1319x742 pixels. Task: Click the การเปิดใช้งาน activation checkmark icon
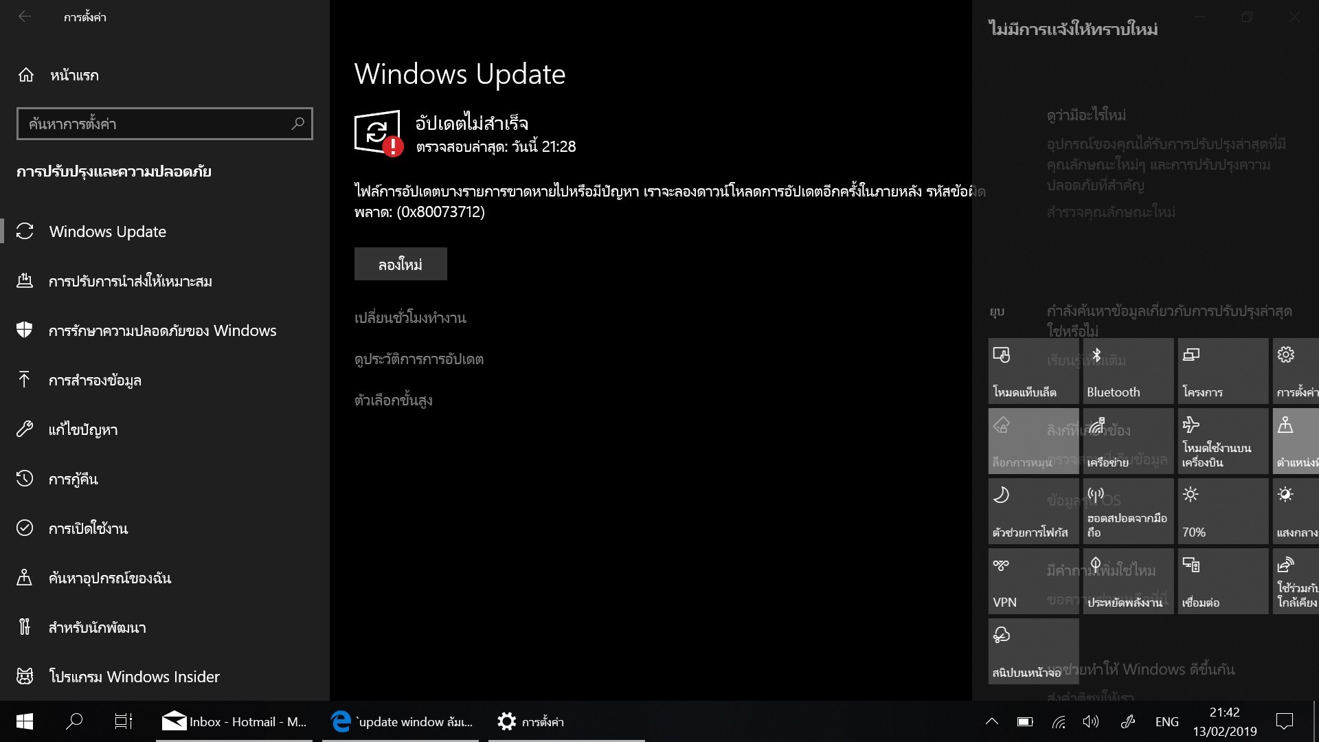[x=25, y=528]
